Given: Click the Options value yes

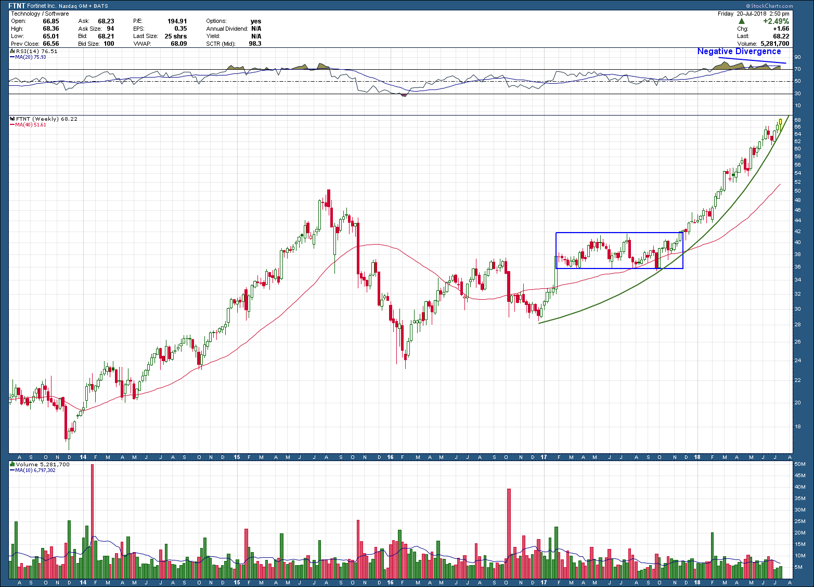Looking at the screenshot, I should [x=256, y=21].
